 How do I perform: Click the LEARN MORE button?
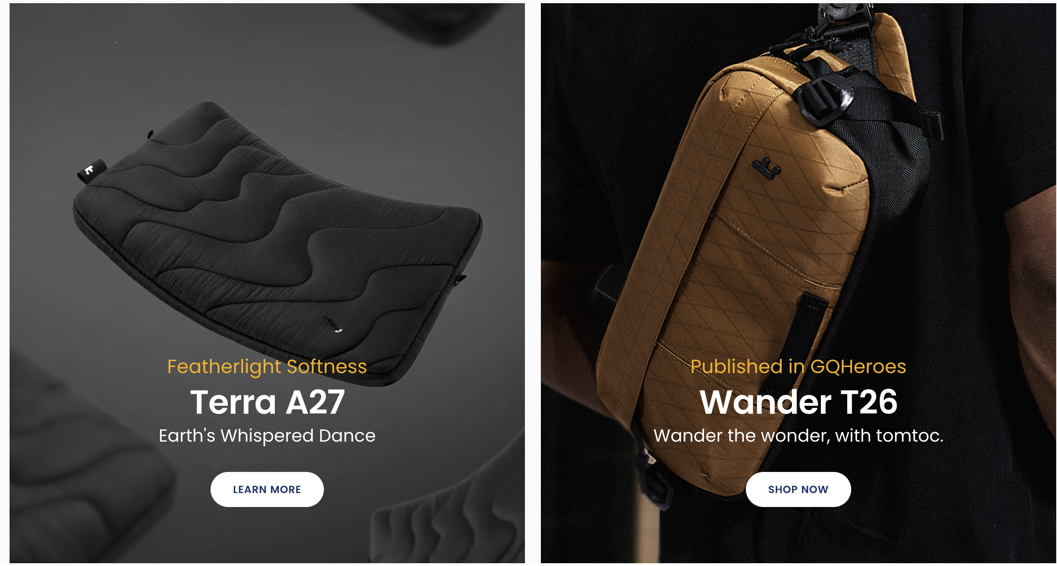tap(267, 489)
